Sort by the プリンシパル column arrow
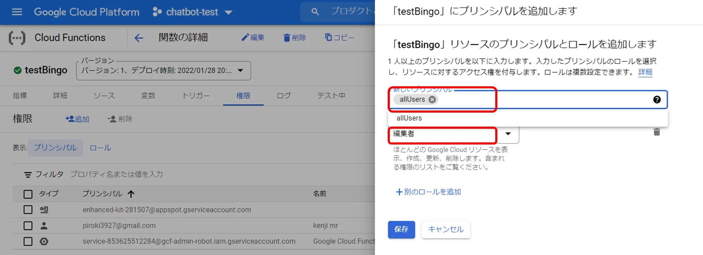The width and height of the screenshot is (703, 255). tap(131, 194)
